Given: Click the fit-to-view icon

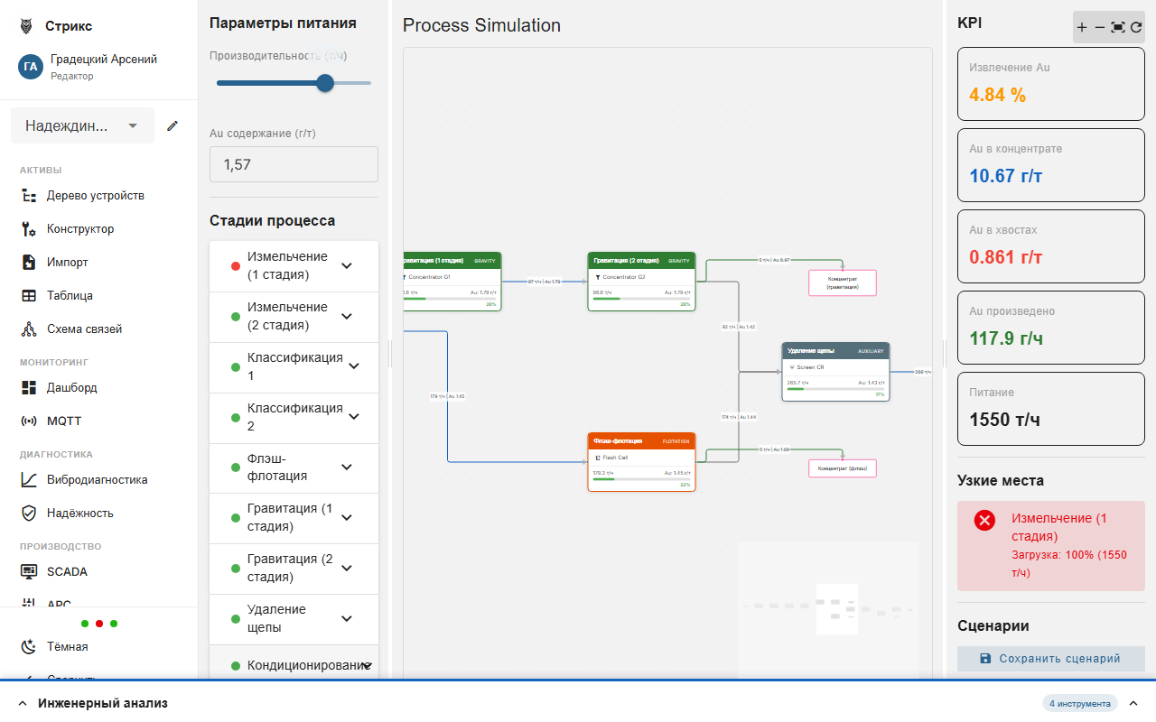Looking at the screenshot, I should tap(1118, 27).
